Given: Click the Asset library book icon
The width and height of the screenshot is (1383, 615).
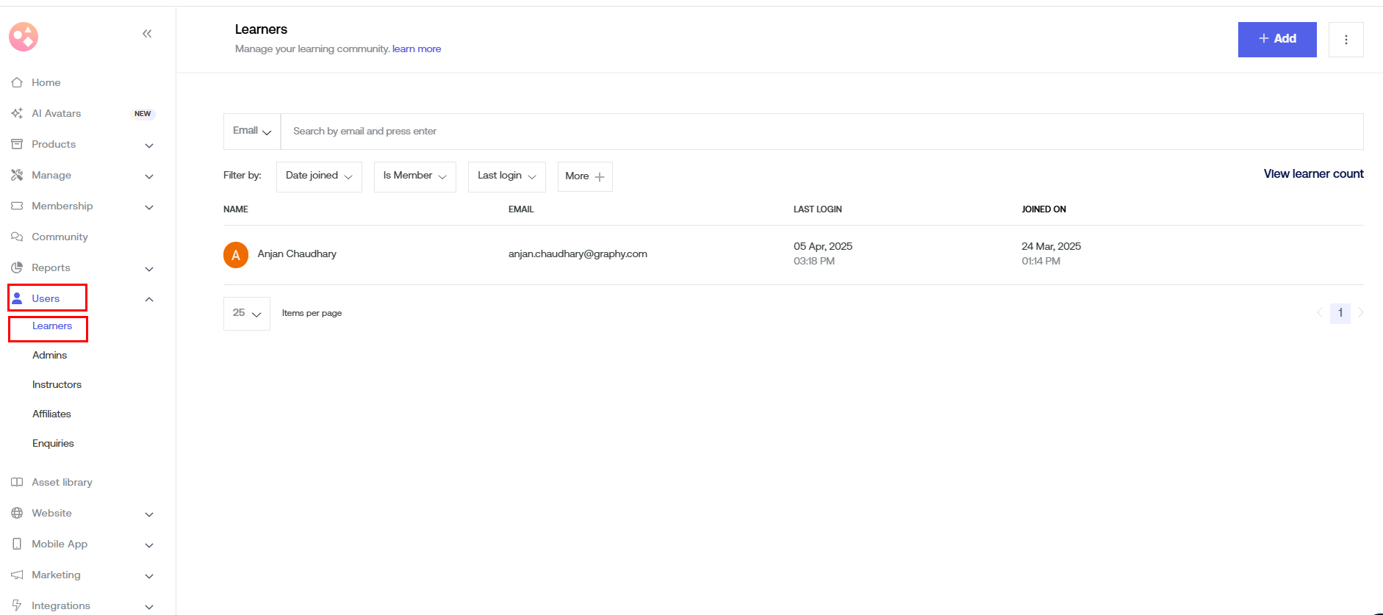Looking at the screenshot, I should click(17, 482).
